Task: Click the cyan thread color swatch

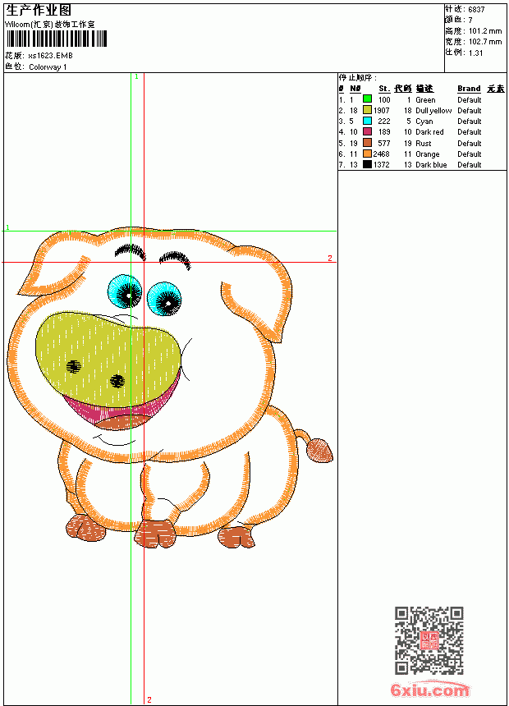Action: point(367,121)
